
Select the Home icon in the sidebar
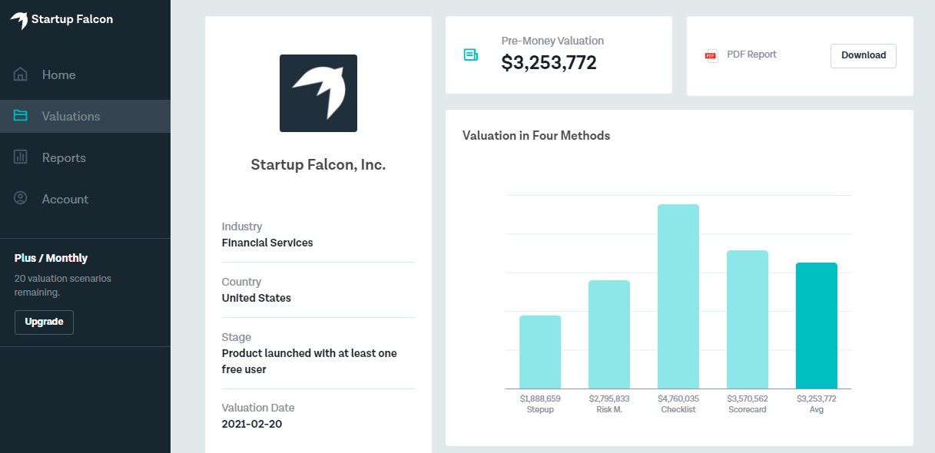20,74
